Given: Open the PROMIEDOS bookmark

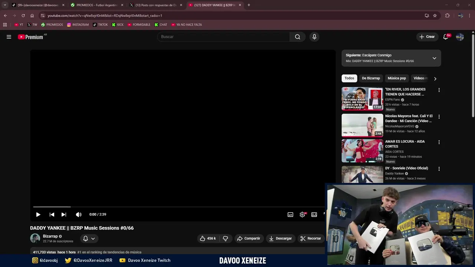Looking at the screenshot, I should tap(52, 25).
